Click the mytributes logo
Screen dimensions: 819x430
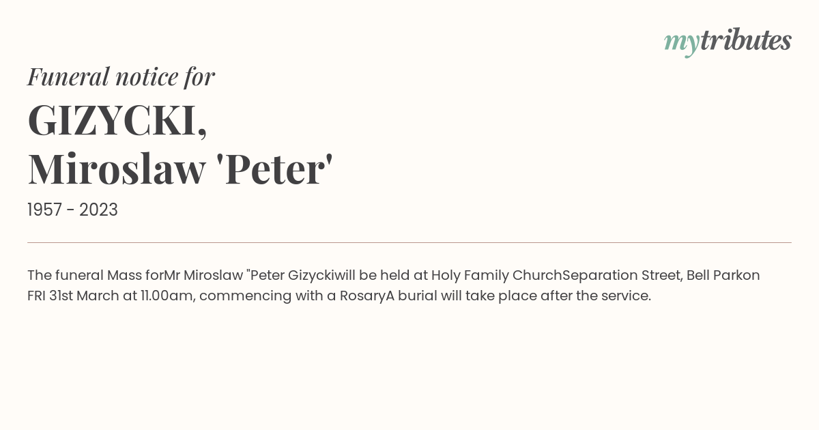coord(728,42)
